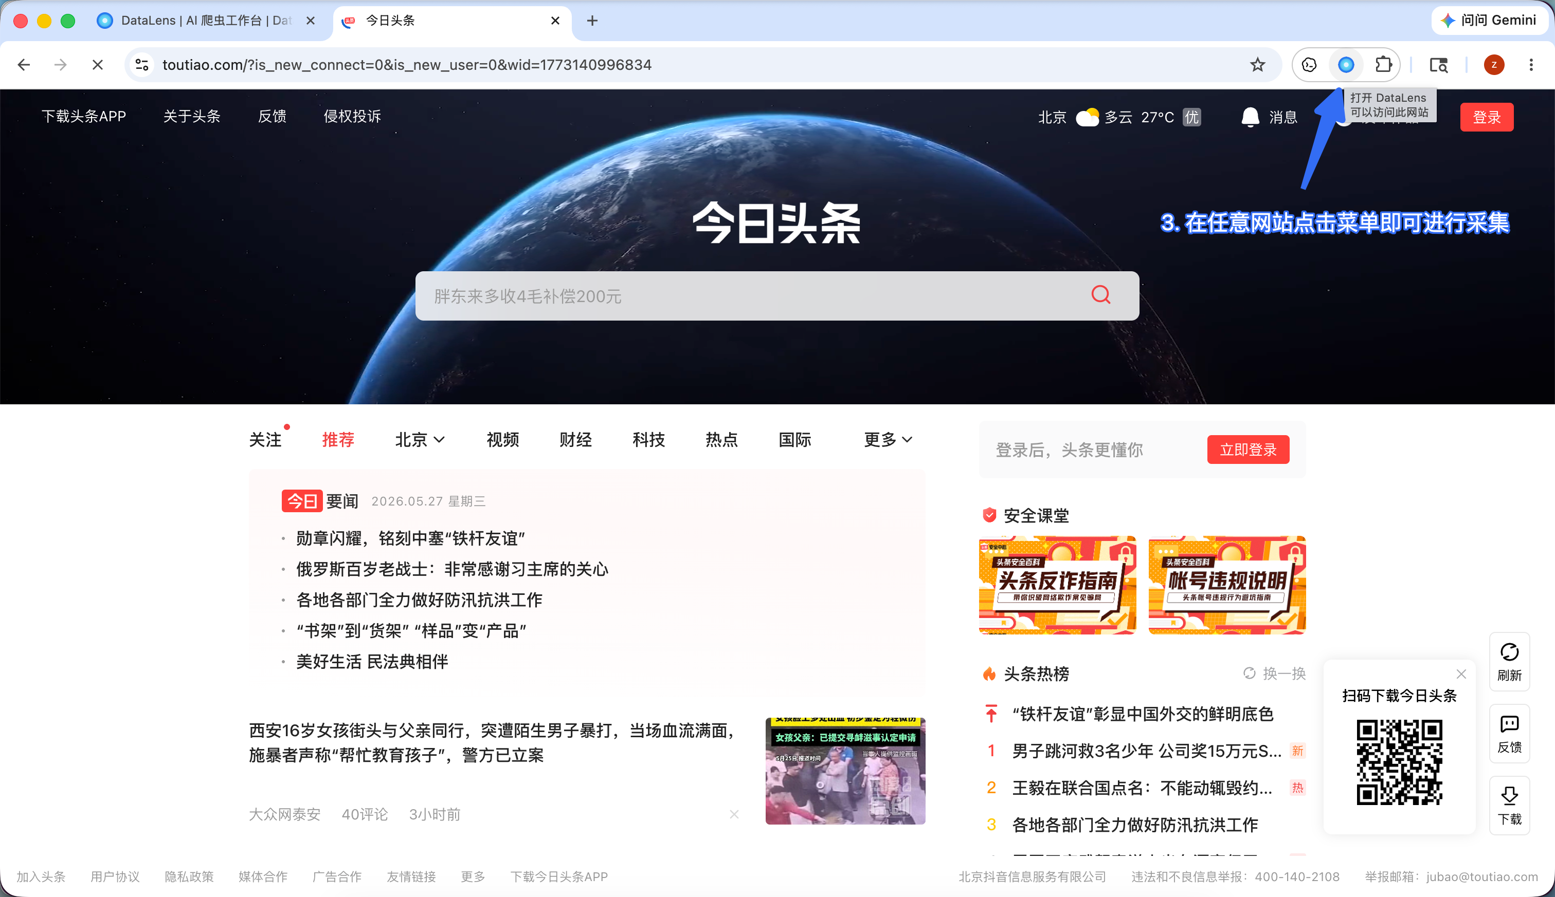Dismiss the 西安16岁女孩 article with X
The width and height of the screenshot is (1555, 897).
coord(734,814)
